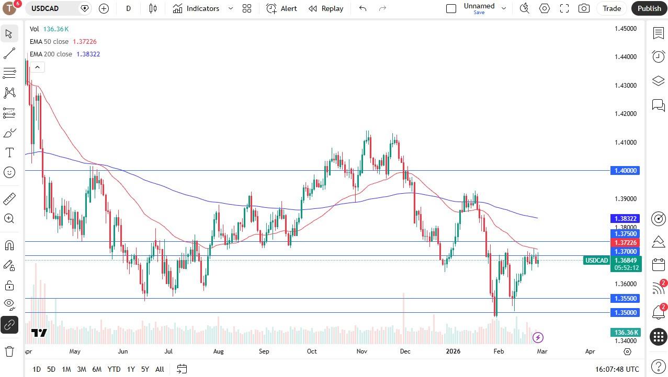Screen dimensions: 668x377
Task: Select the Text annotation tool
Action: click(9, 152)
